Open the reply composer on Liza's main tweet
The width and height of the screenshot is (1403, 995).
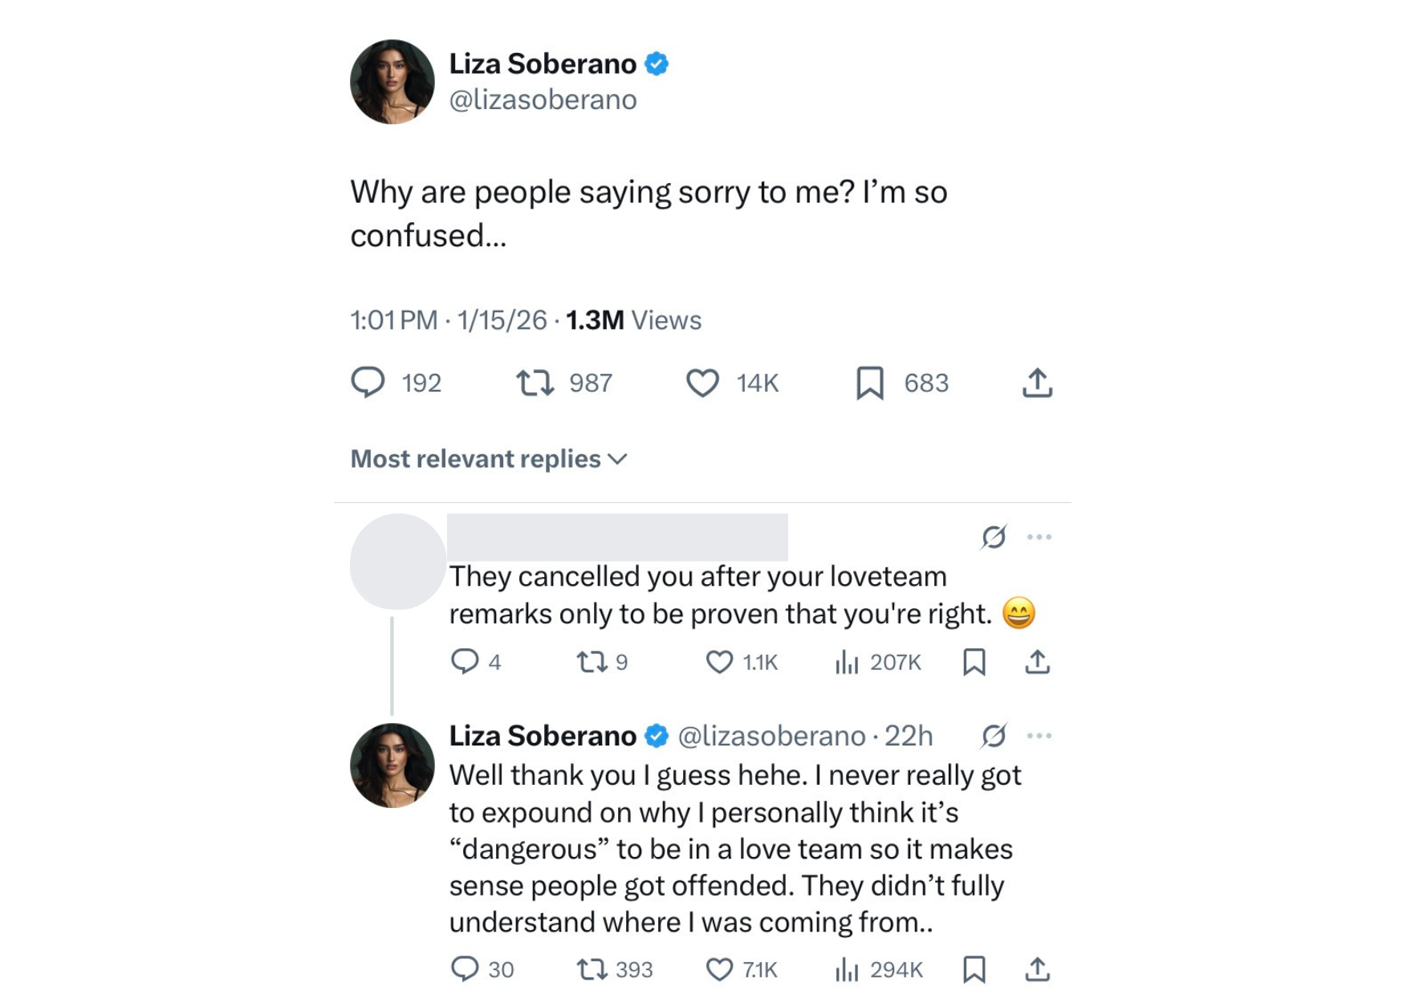(368, 383)
